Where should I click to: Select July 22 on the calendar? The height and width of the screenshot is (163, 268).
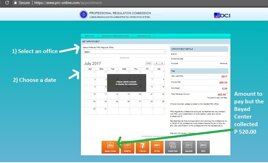159,96
